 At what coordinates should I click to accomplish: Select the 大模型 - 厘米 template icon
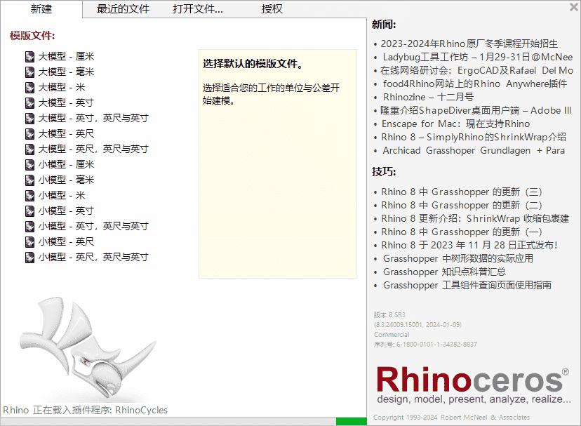pos(28,56)
